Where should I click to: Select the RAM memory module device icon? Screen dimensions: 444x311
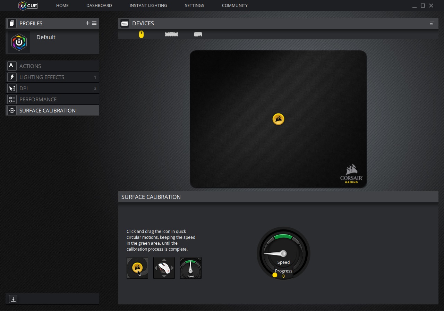point(171,34)
